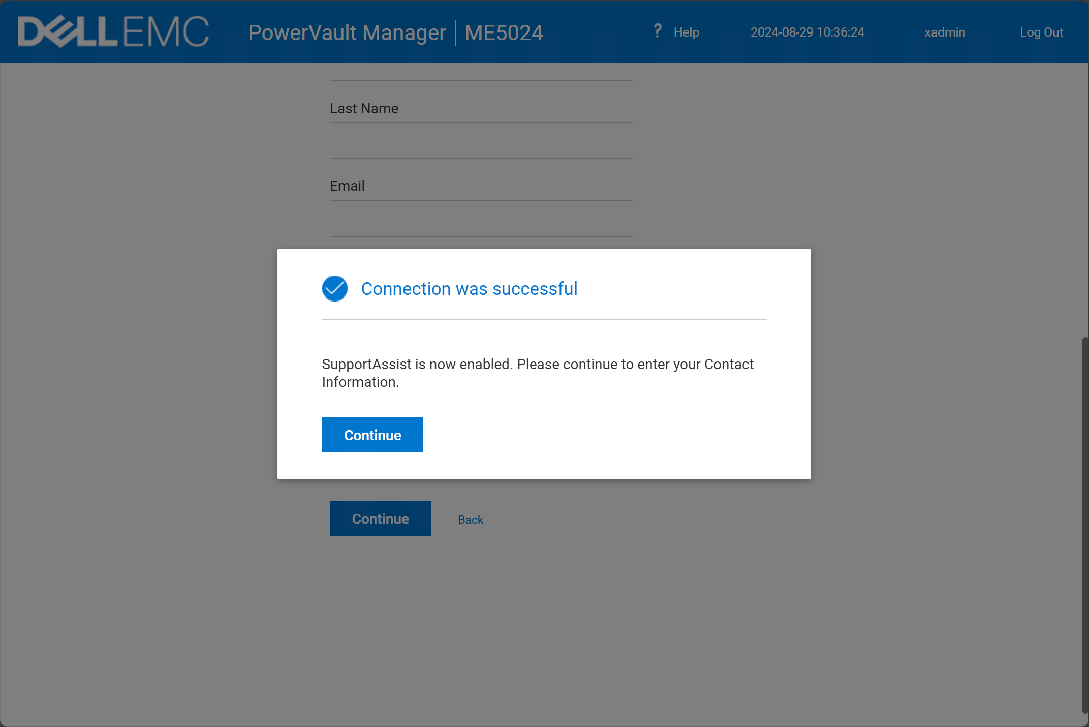Click the Email field label
This screenshot has height=727, width=1089.
pyautogui.click(x=347, y=186)
